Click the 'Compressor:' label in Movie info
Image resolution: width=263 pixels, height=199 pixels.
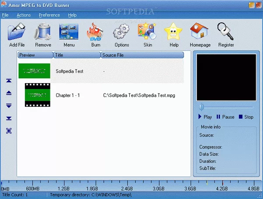tap(211, 147)
